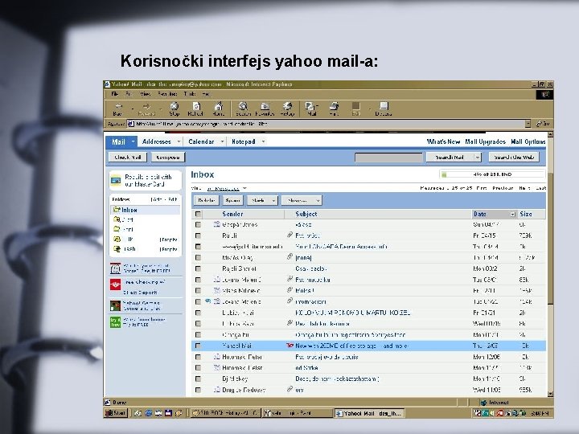Screen dimensions: 579x434
Task: Check the box for 'od Sörke' message
Action: 199,367
